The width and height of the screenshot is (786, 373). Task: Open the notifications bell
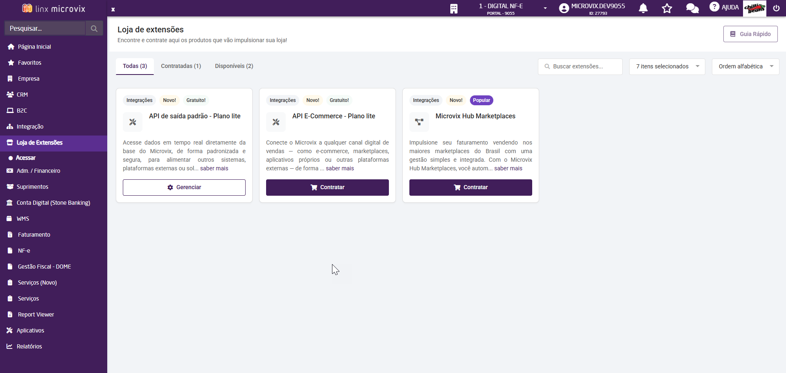point(644,8)
